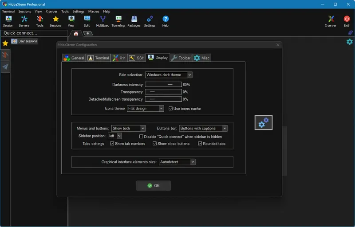Confirm settings with the OK button
The image size is (355, 227).
pyautogui.click(x=154, y=186)
